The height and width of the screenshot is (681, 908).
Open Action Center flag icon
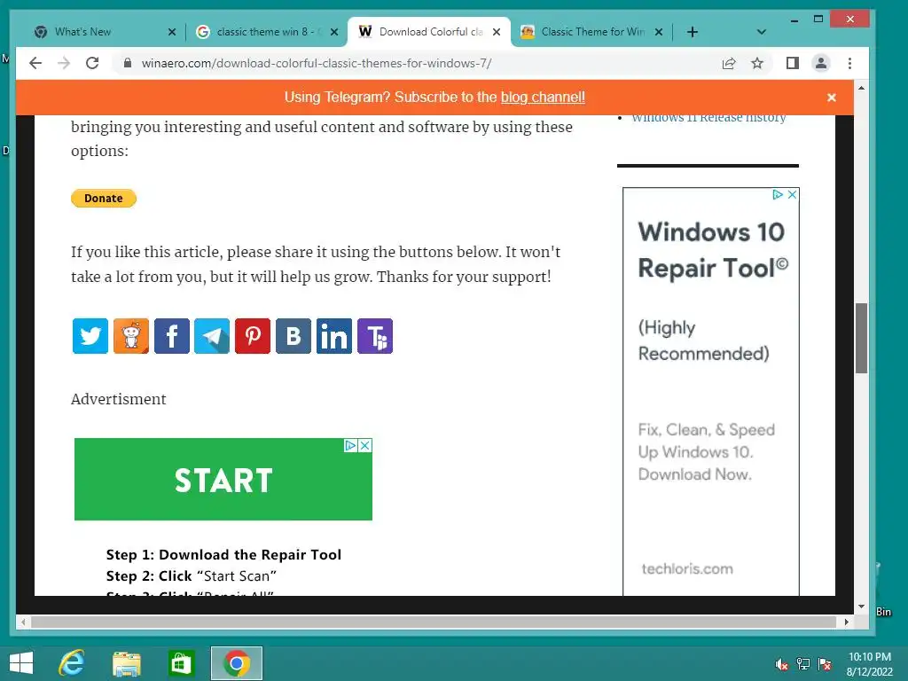825,664
